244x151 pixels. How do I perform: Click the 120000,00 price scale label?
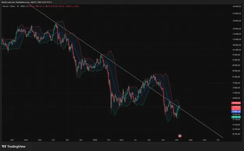click(237, 29)
